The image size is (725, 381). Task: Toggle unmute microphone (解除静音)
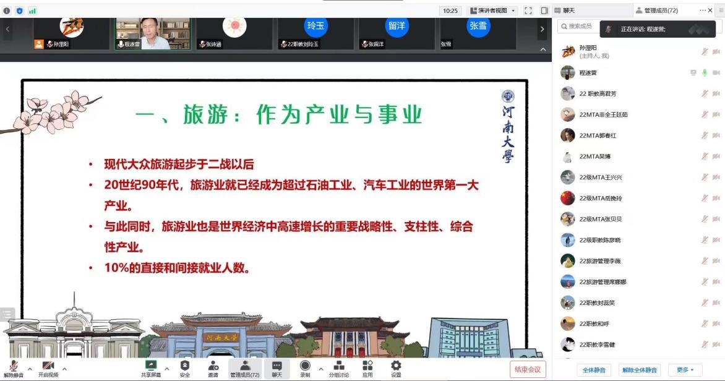(13, 366)
